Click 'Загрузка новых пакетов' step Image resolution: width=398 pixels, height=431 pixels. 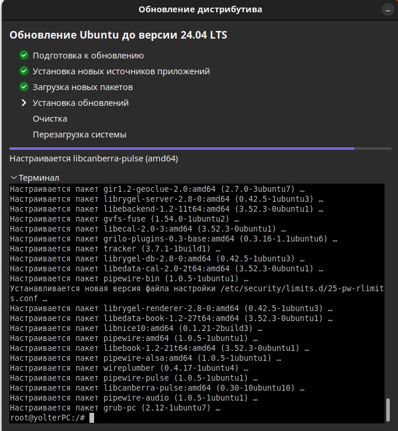click(x=82, y=87)
